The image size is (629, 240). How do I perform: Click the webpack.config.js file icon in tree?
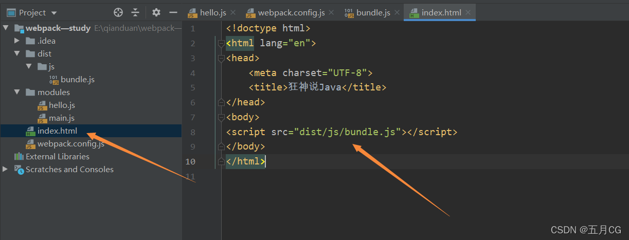click(x=30, y=143)
